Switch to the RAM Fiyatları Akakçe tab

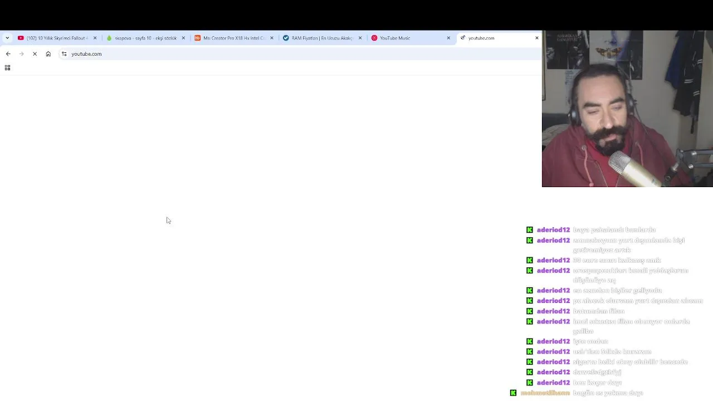323,38
